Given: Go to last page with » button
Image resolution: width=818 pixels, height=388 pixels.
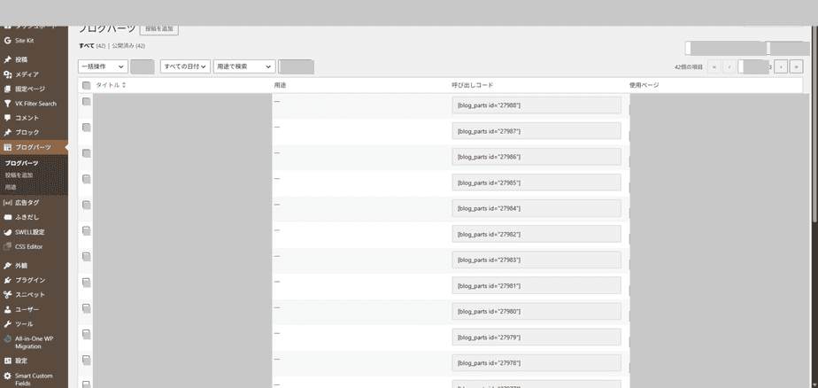Looking at the screenshot, I should (796, 66).
